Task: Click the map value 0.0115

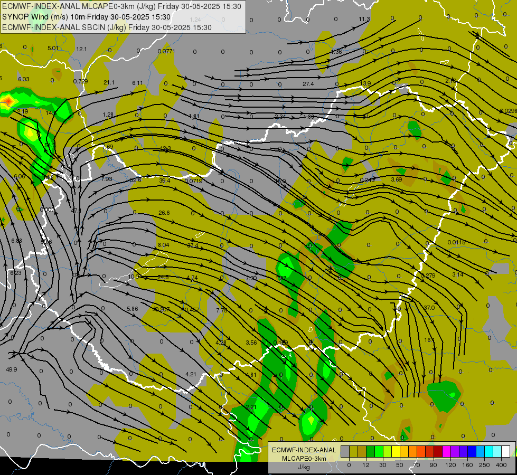Action: 457,242
